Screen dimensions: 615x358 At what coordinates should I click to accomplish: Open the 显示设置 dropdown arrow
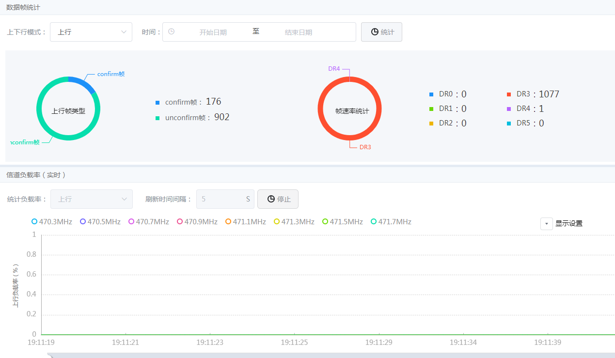547,223
